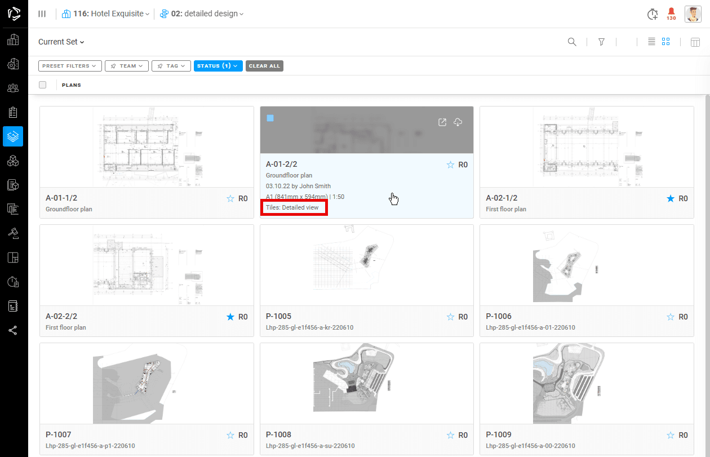Click the vertical scrollbar on the right
The image size is (710, 457).
coord(707,276)
